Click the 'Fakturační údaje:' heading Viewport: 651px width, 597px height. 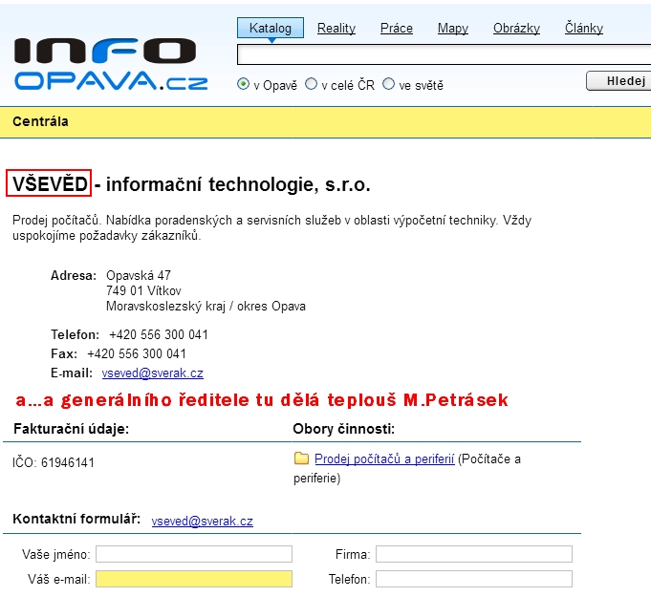[x=71, y=429]
